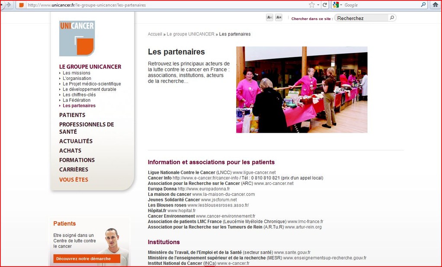Image resolution: width=442 pixels, height=267 pixels.
Task: Expand the FORMATIONS menu section
Action: 77,160
